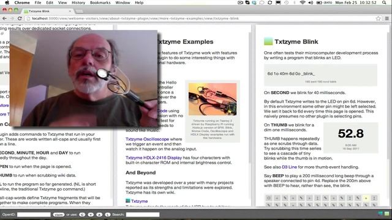The image size is (392, 220).
Task: Click the hardware photo thumbnail
Action: tap(213, 99)
